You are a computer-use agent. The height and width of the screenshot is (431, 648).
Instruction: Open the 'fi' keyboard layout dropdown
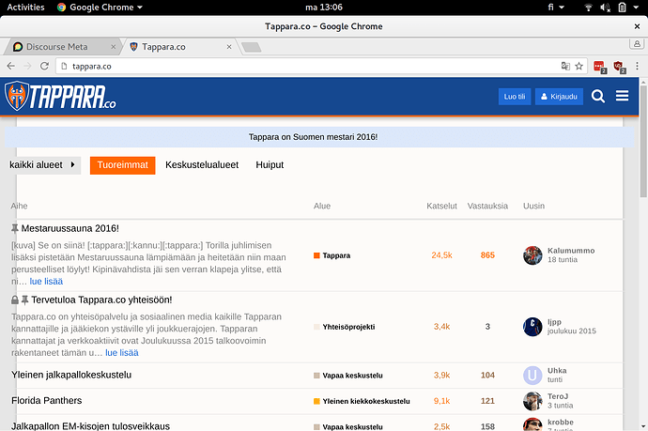click(556, 7)
